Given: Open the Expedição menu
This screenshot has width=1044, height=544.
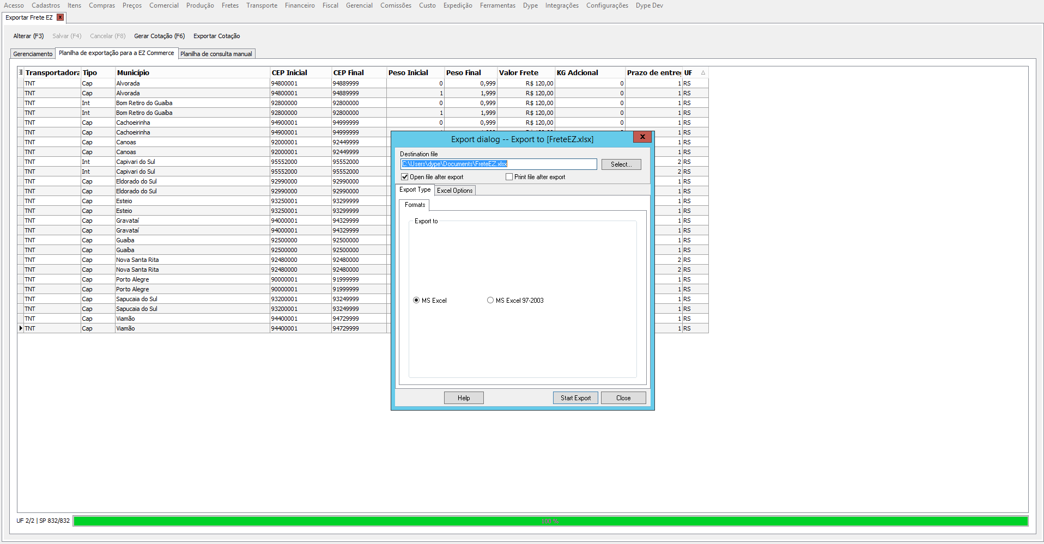Looking at the screenshot, I should pyautogui.click(x=458, y=5).
